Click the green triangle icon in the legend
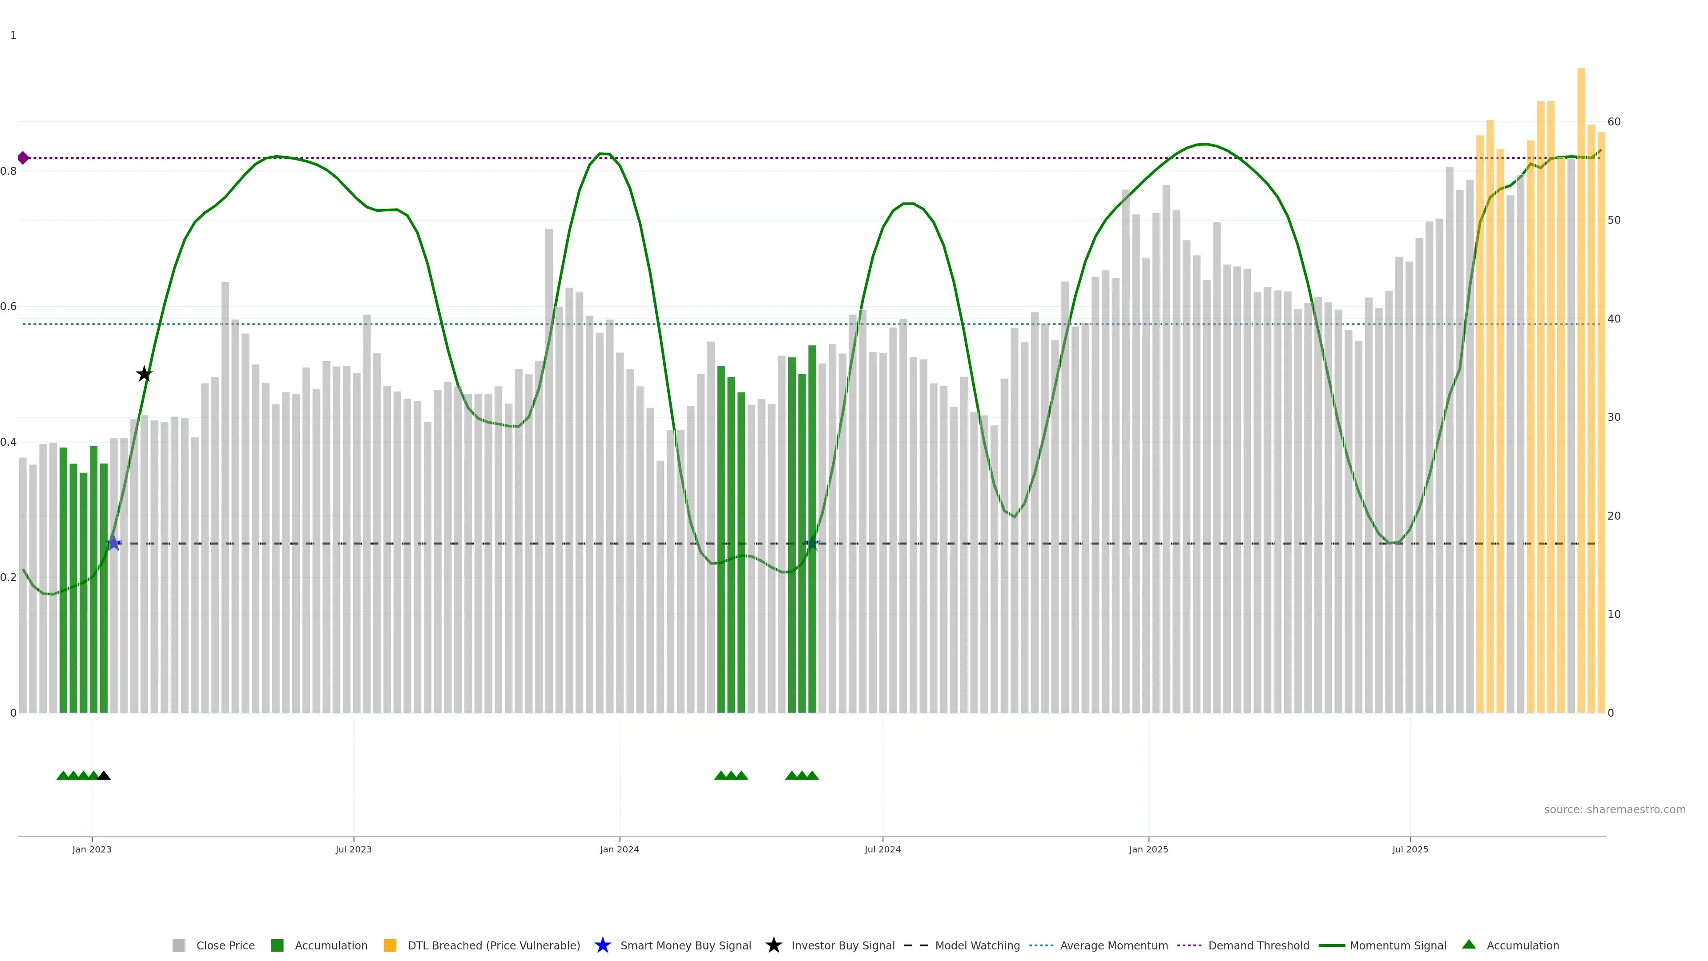Viewport: 1708px width, 961px height. tap(1469, 945)
